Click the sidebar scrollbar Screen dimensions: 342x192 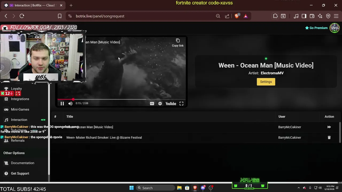pyautogui.click(x=49, y=129)
